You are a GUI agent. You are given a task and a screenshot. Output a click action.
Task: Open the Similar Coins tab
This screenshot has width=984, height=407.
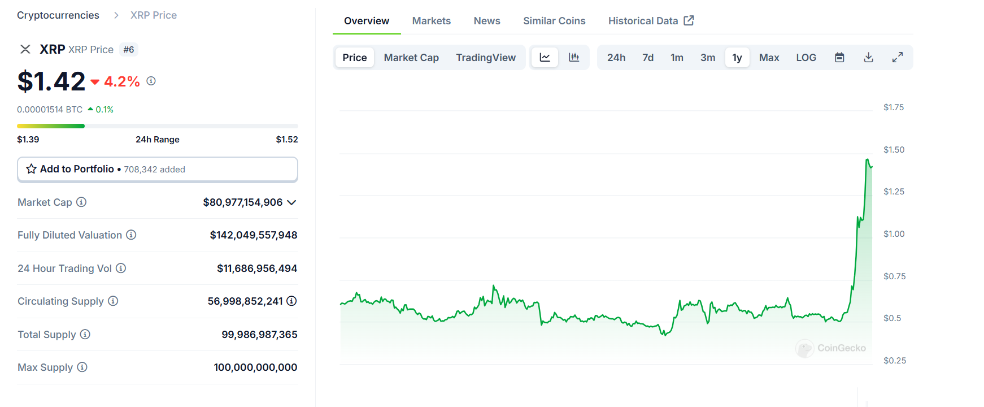(x=554, y=21)
